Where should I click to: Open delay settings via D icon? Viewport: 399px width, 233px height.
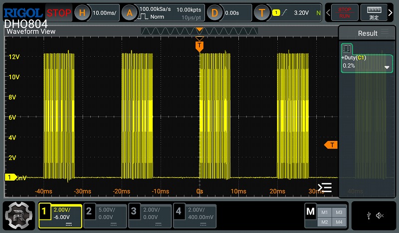point(215,13)
